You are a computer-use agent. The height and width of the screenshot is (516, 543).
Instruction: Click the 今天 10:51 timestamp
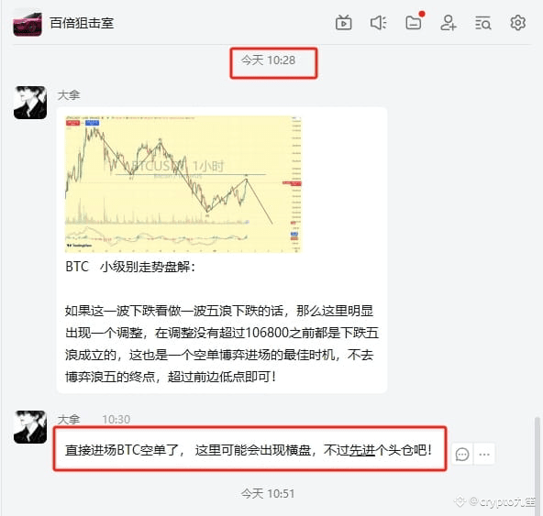click(x=268, y=493)
